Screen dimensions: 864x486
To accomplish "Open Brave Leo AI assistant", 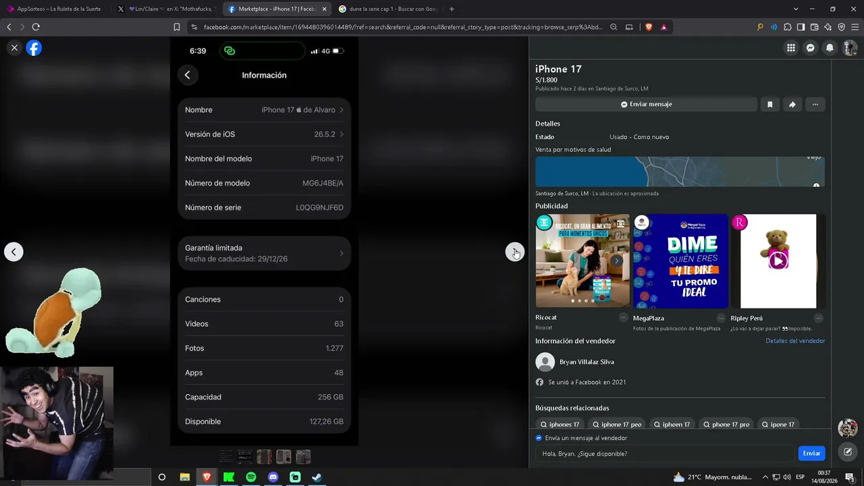I will point(828,27).
